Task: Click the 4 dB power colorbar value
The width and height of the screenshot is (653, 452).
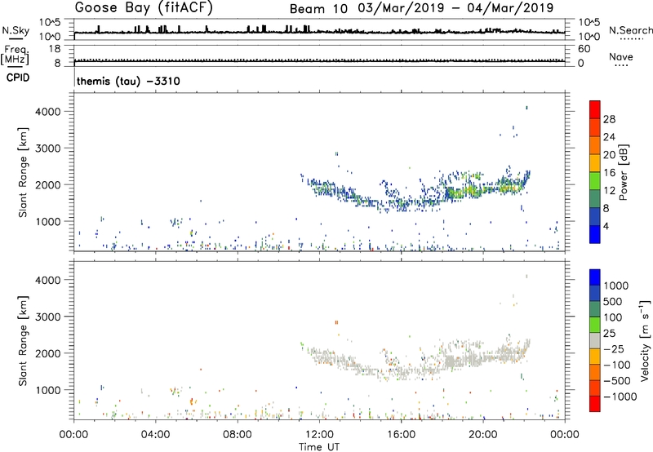Action: point(606,226)
